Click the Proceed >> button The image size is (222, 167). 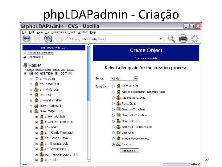[129, 151]
